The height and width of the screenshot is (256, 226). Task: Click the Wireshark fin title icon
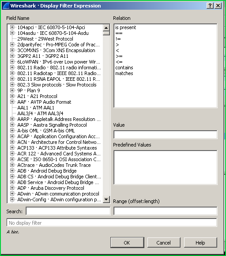click(6, 6)
